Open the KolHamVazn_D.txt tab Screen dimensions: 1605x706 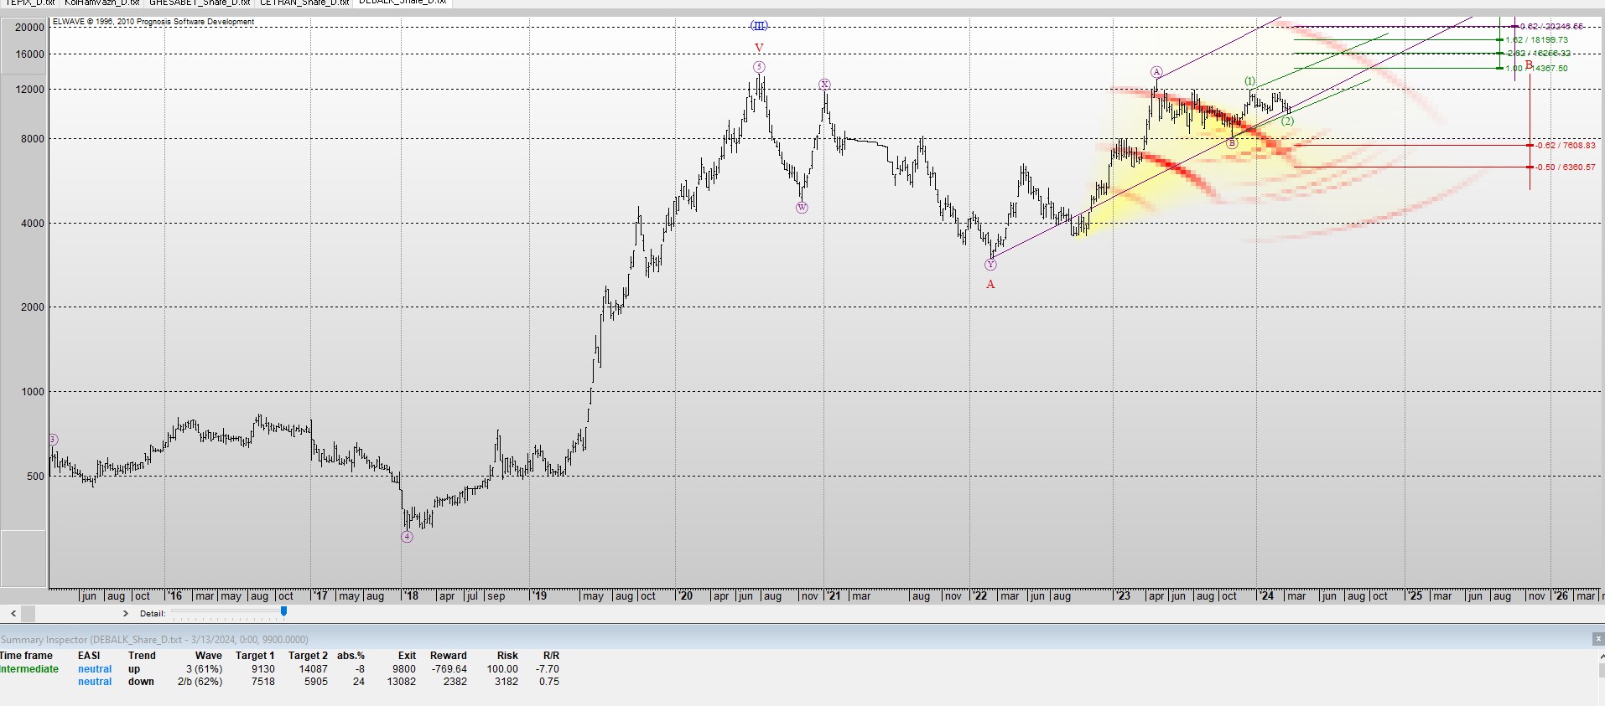click(x=101, y=3)
